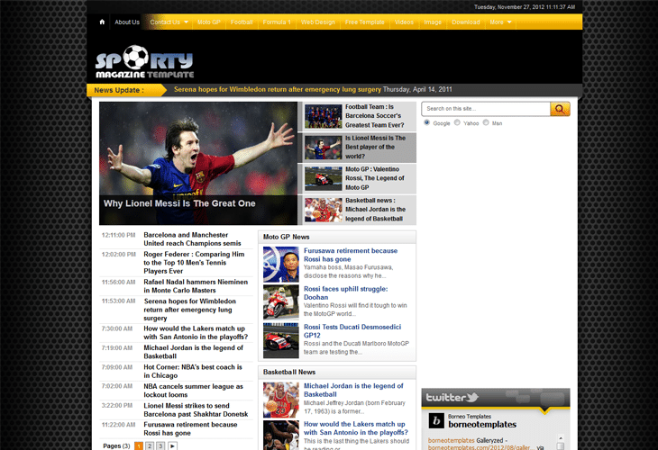Select the Barcelona team slider thumbnail
658x450 pixels.
pos(323,116)
